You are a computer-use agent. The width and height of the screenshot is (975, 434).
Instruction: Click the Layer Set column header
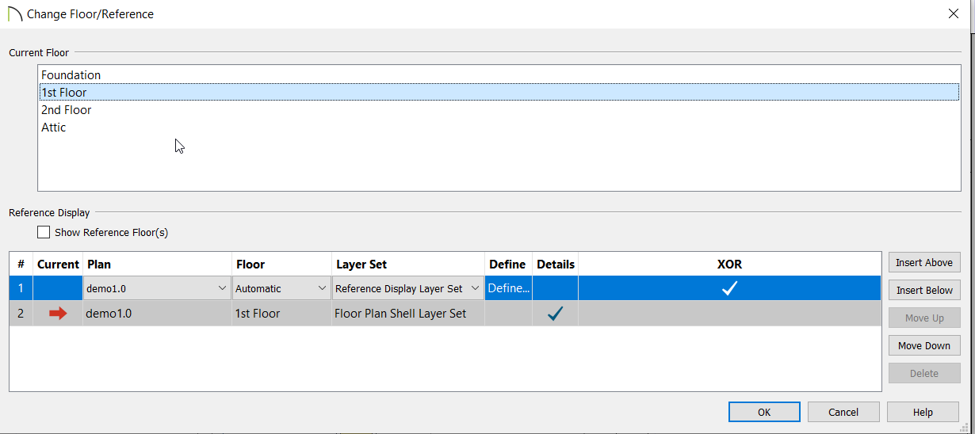tap(407, 265)
